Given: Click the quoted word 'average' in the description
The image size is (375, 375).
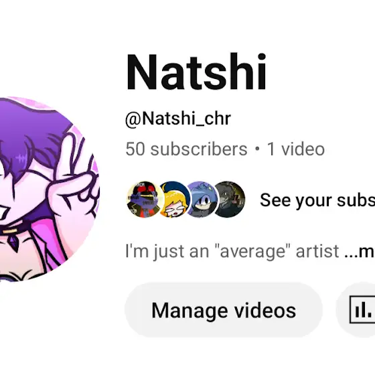Looking at the screenshot, I should pos(252,252).
